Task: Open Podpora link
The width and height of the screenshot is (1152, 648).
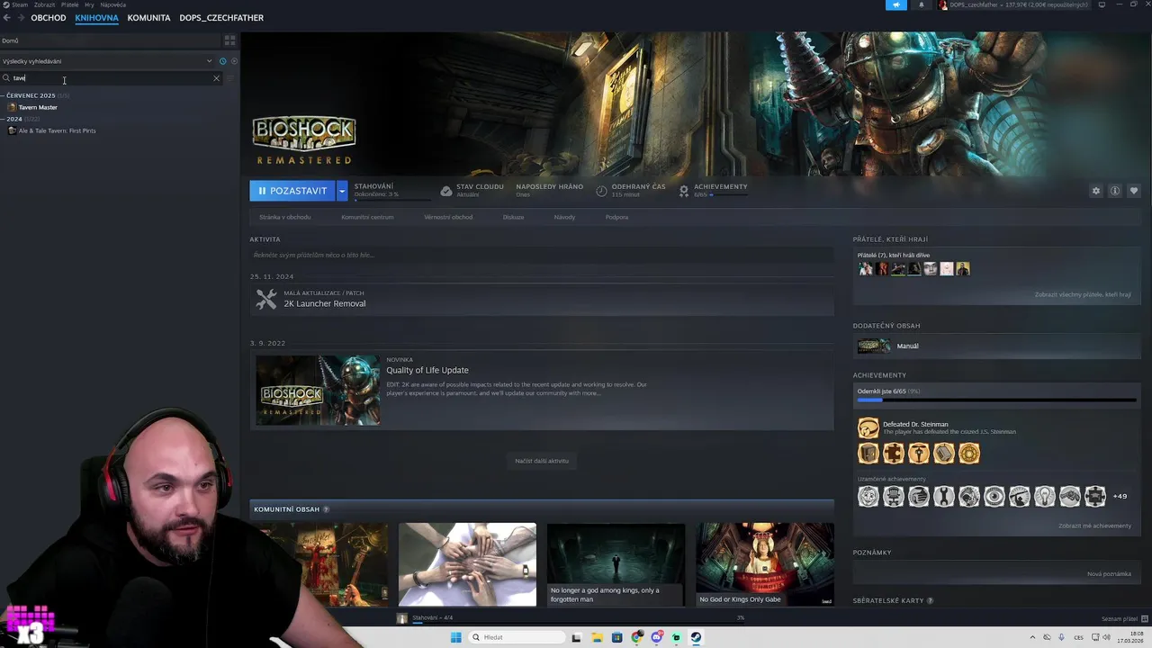Action: pyautogui.click(x=616, y=217)
